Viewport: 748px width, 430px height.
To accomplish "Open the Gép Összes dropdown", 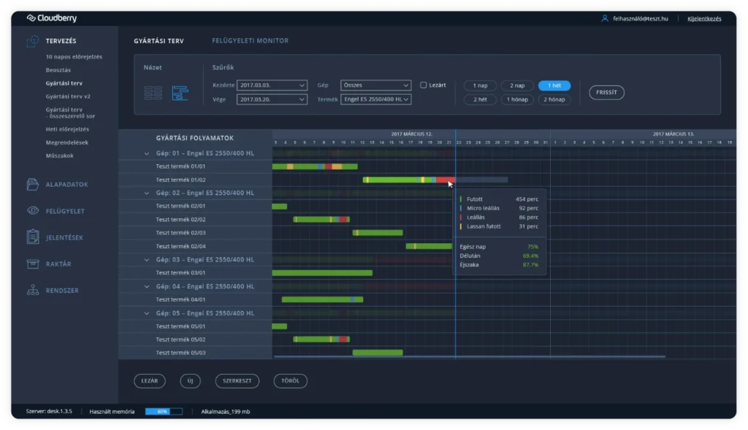I will (376, 85).
